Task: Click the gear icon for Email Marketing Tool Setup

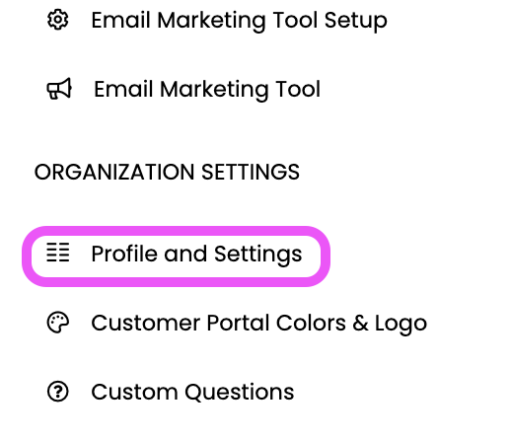Action: tap(58, 20)
